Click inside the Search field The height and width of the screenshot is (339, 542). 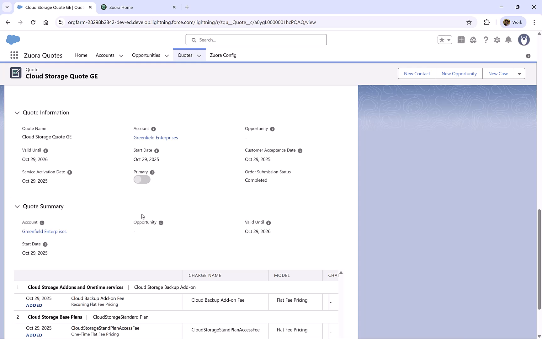256,40
